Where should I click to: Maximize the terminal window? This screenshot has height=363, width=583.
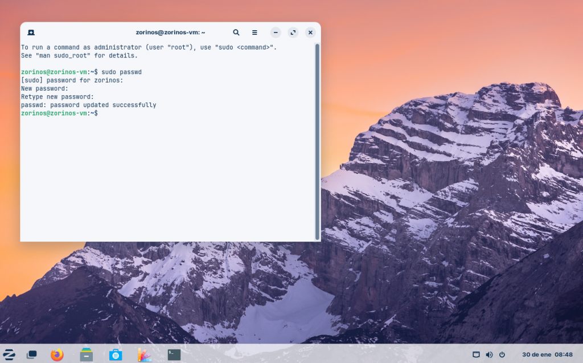293,32
